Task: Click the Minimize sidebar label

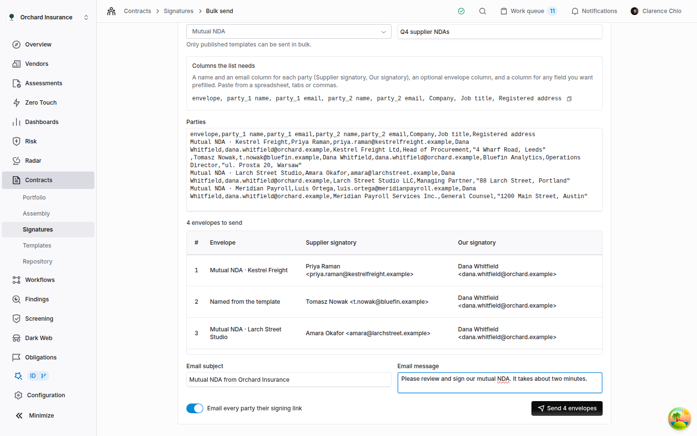Action: tap(42, 416)
